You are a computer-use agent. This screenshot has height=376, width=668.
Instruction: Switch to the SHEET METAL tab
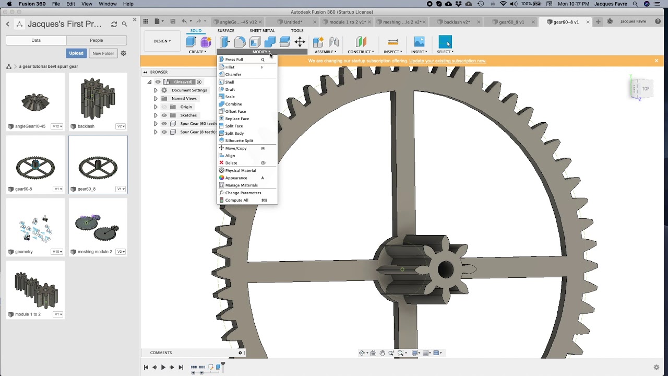[x=262, y=31]
